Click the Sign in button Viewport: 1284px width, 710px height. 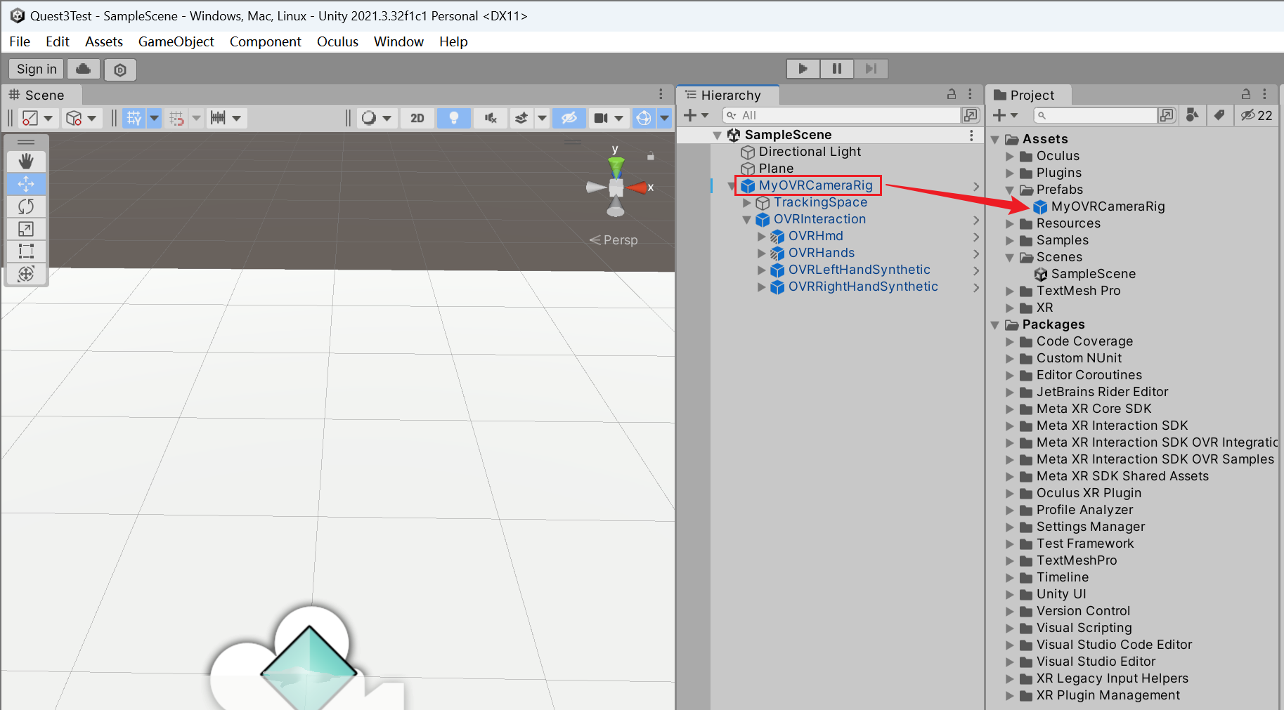click(37, 69)
